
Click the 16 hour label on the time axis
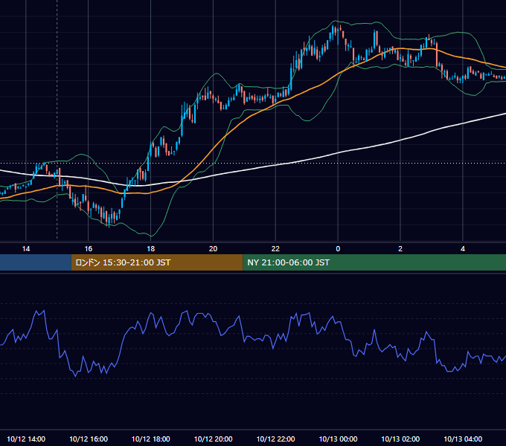(88, 249)
